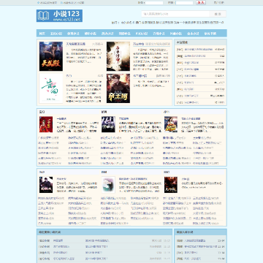This screenshot has width=263, height=263.
Task: Select the last item in the blue navigation bar
Action: tap(210, 34)
